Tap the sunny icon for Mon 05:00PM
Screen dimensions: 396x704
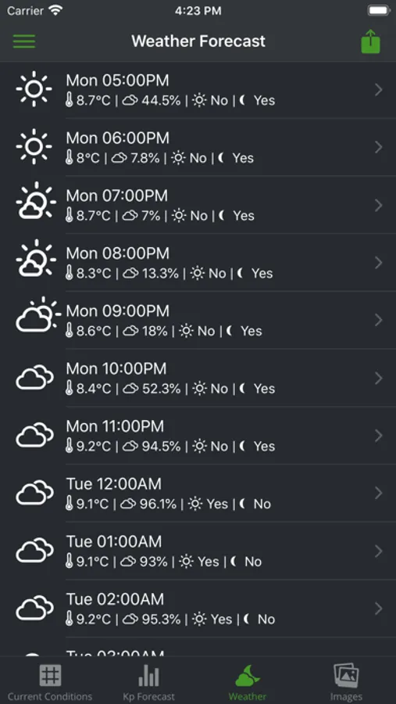pyautogui.click(x=34, y=89)
